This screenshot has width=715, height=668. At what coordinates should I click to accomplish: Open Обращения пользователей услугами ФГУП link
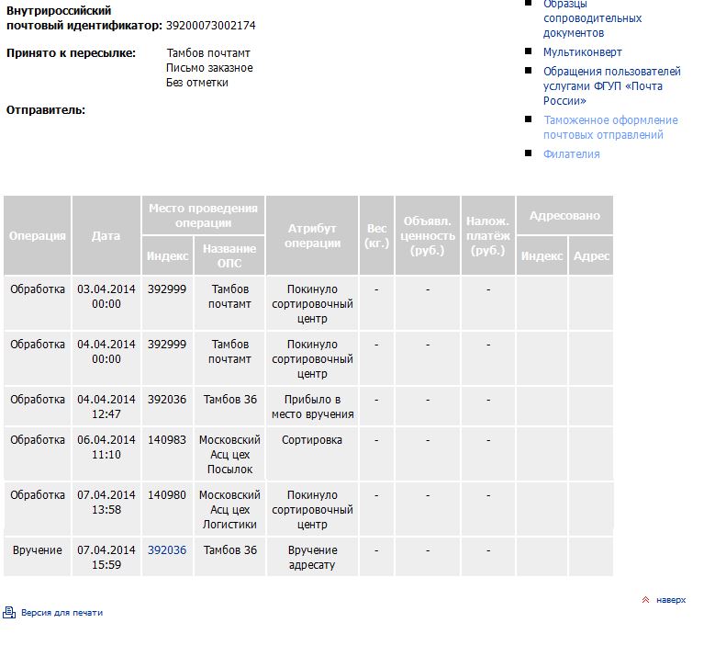click(611, 86)
